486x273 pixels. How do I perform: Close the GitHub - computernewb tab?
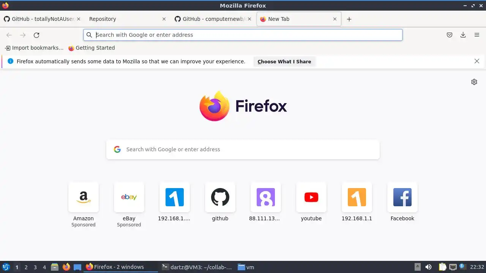pos(249,19)
